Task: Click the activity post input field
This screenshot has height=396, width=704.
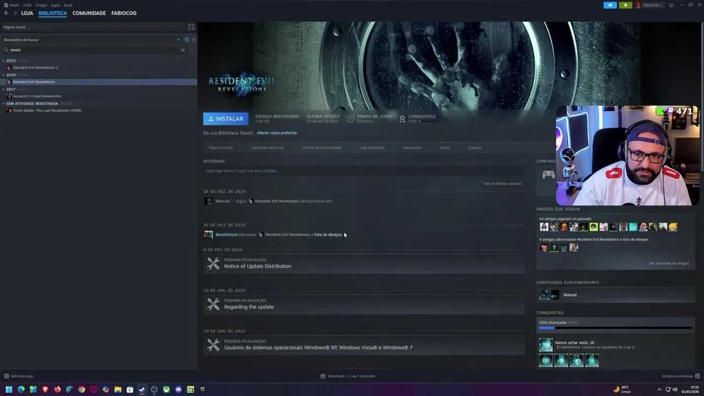Action: point(363,171)
